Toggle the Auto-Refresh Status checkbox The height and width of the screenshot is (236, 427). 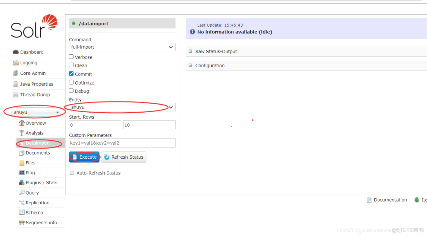click(x=72, y=173)
